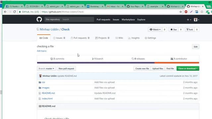Open Marketplace from the header

tap(128, 20)
